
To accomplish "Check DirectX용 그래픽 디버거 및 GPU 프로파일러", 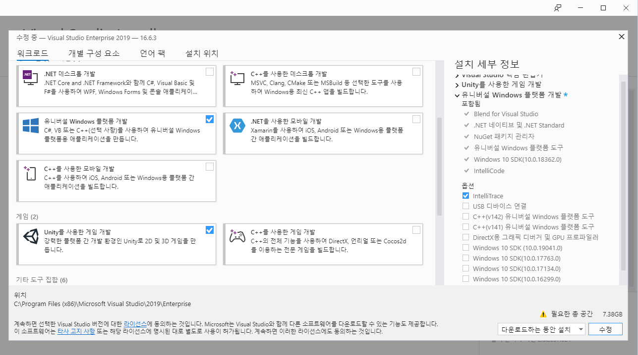I will (465, 237).
